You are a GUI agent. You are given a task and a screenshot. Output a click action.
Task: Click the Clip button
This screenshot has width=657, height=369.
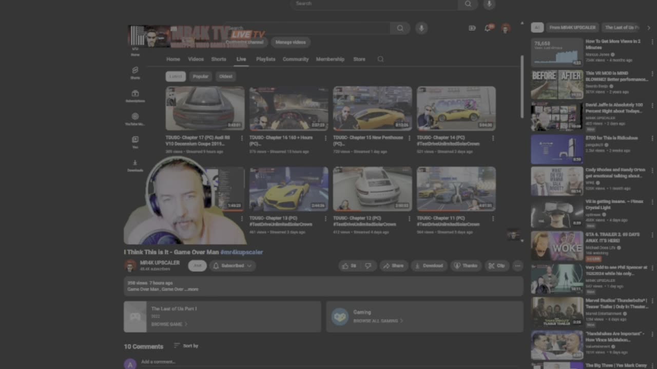click(496, 265)
